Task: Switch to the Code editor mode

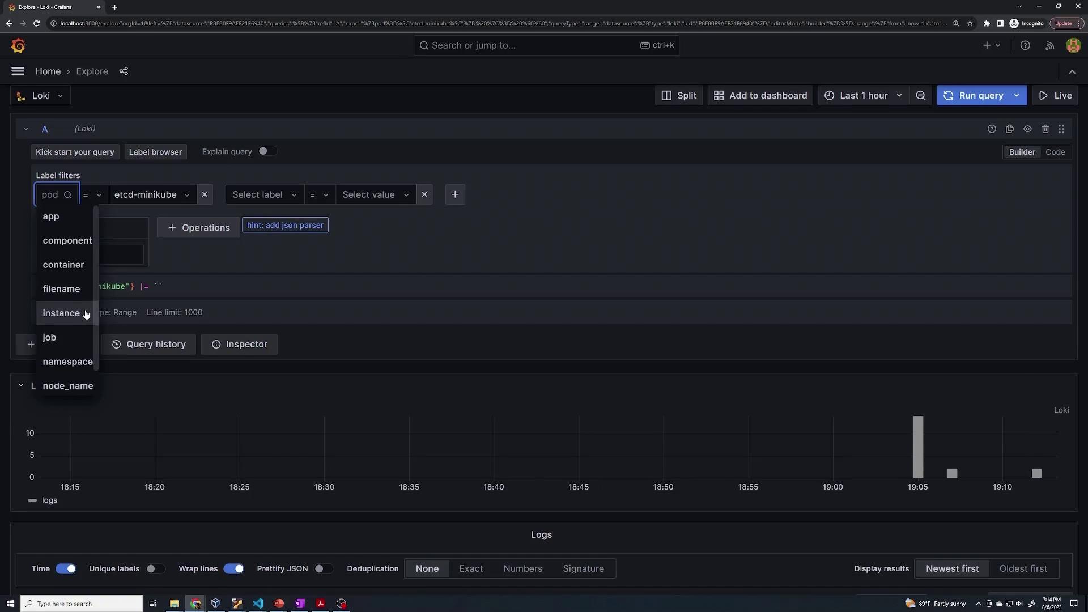Action: pos(1055,152)
